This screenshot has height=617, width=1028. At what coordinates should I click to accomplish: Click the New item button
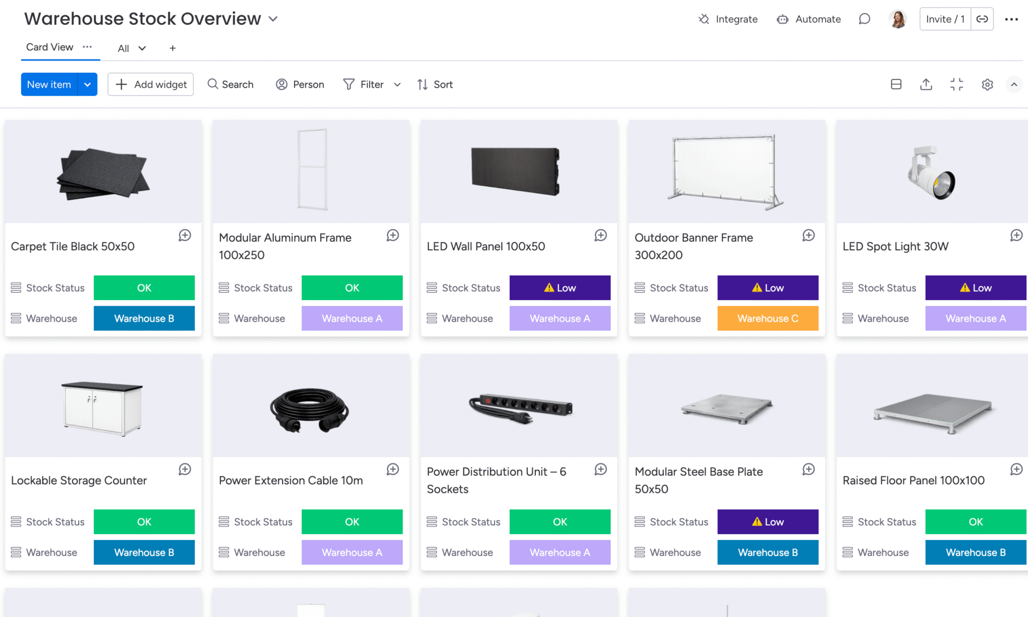coord(49,84)
